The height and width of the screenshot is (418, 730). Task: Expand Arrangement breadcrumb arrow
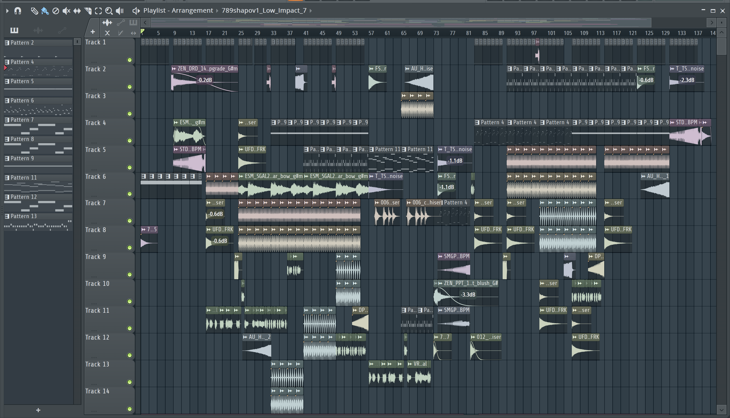pos(217,11)
